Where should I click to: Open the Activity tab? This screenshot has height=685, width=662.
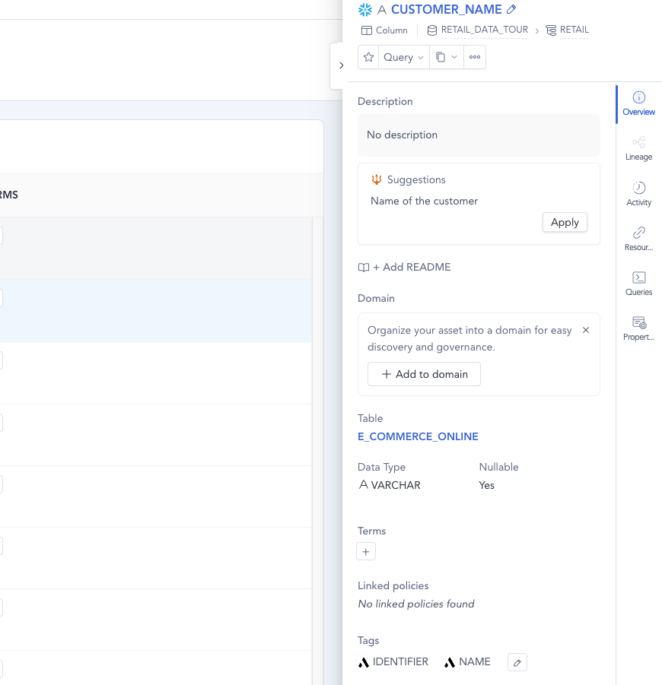click(638, 194)
